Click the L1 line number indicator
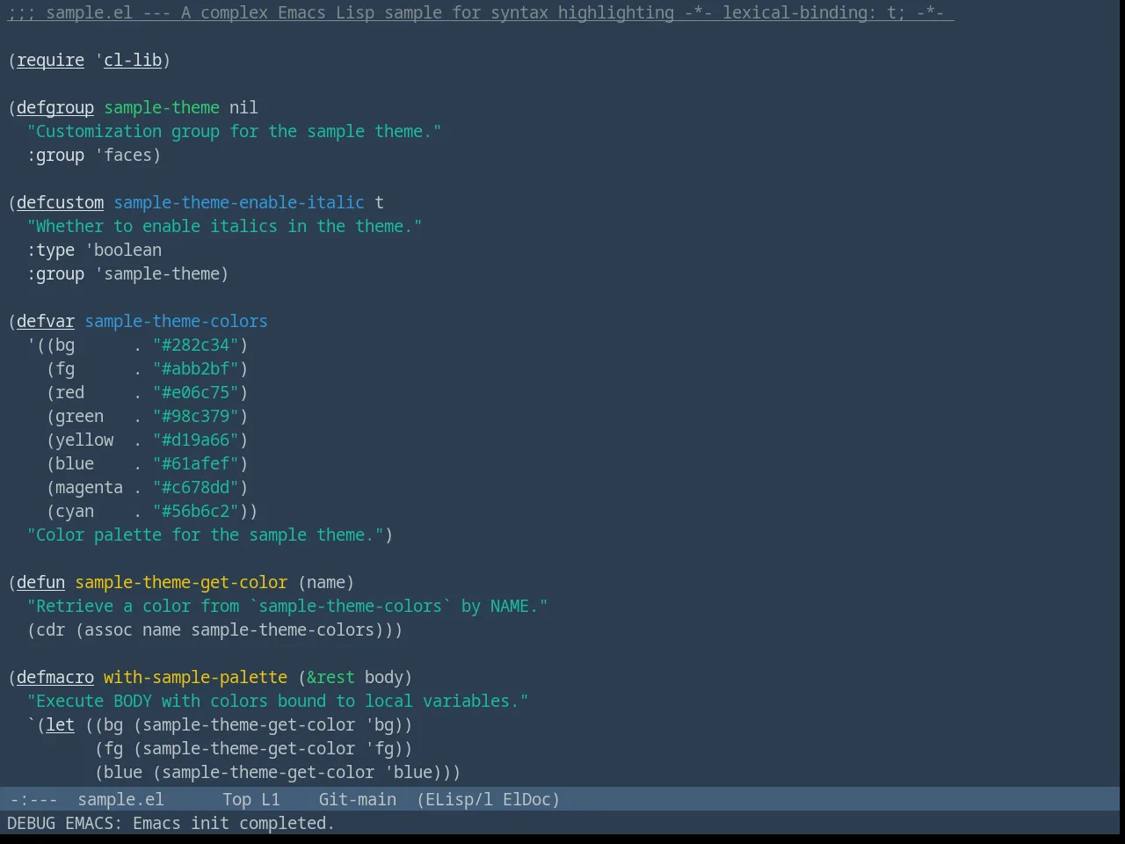 pyautogui.click(x=270, y=799)
